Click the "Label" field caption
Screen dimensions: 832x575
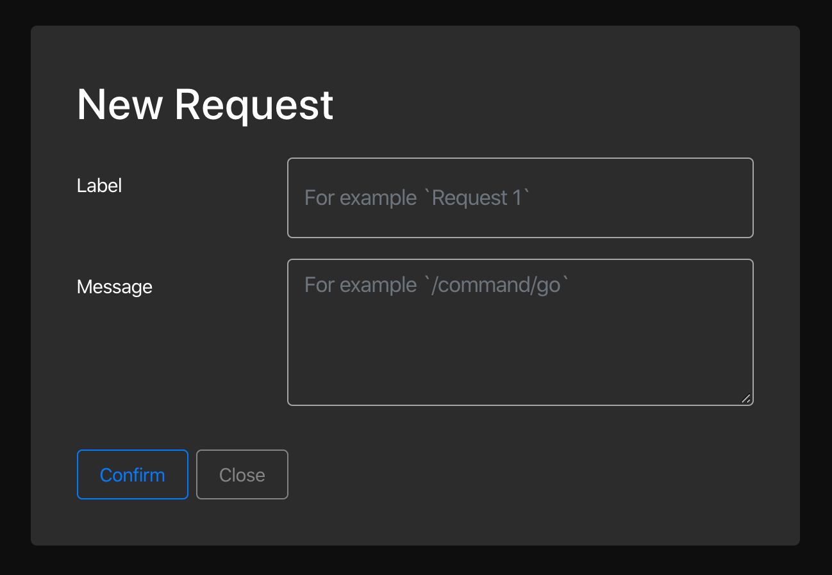(x=99, y=186)
